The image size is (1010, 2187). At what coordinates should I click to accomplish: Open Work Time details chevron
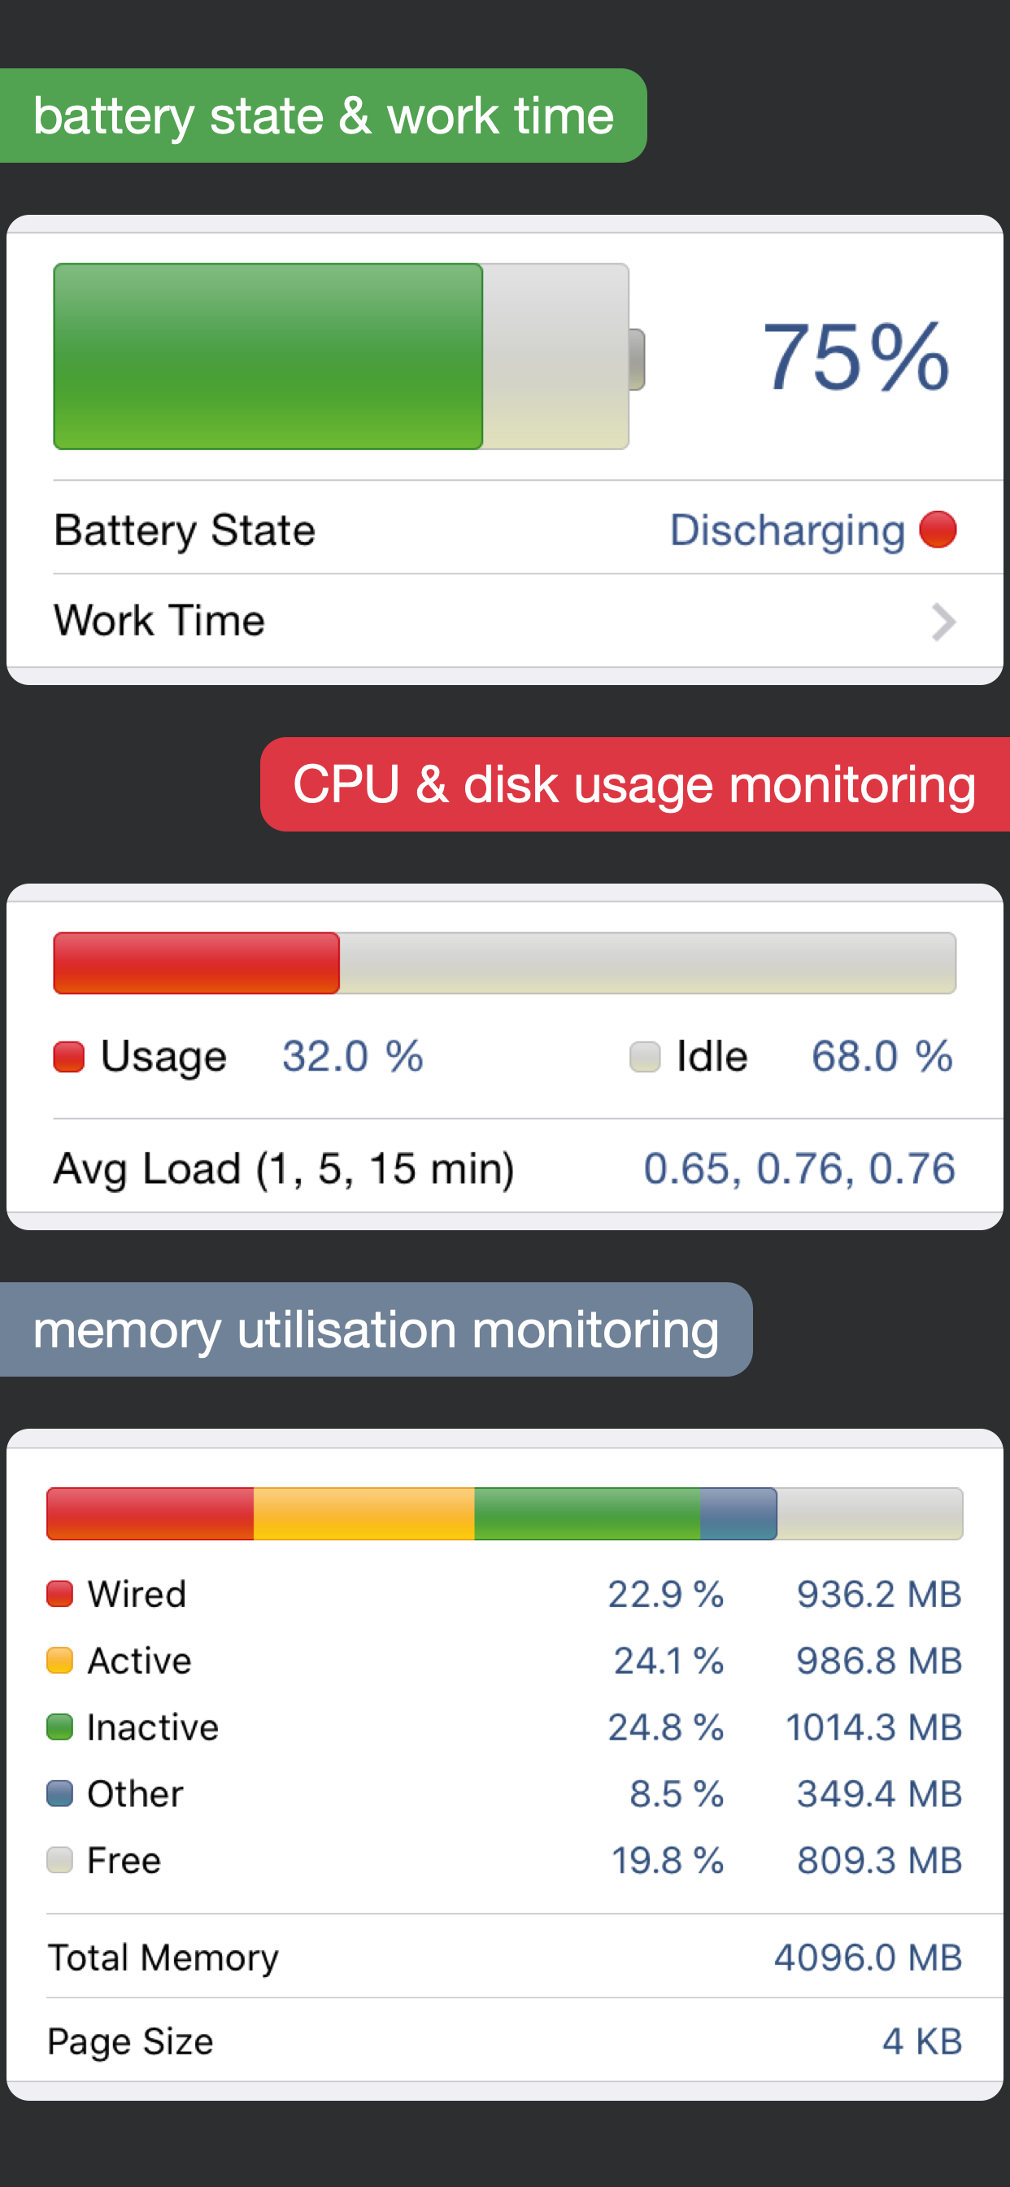tap(943, 622)
